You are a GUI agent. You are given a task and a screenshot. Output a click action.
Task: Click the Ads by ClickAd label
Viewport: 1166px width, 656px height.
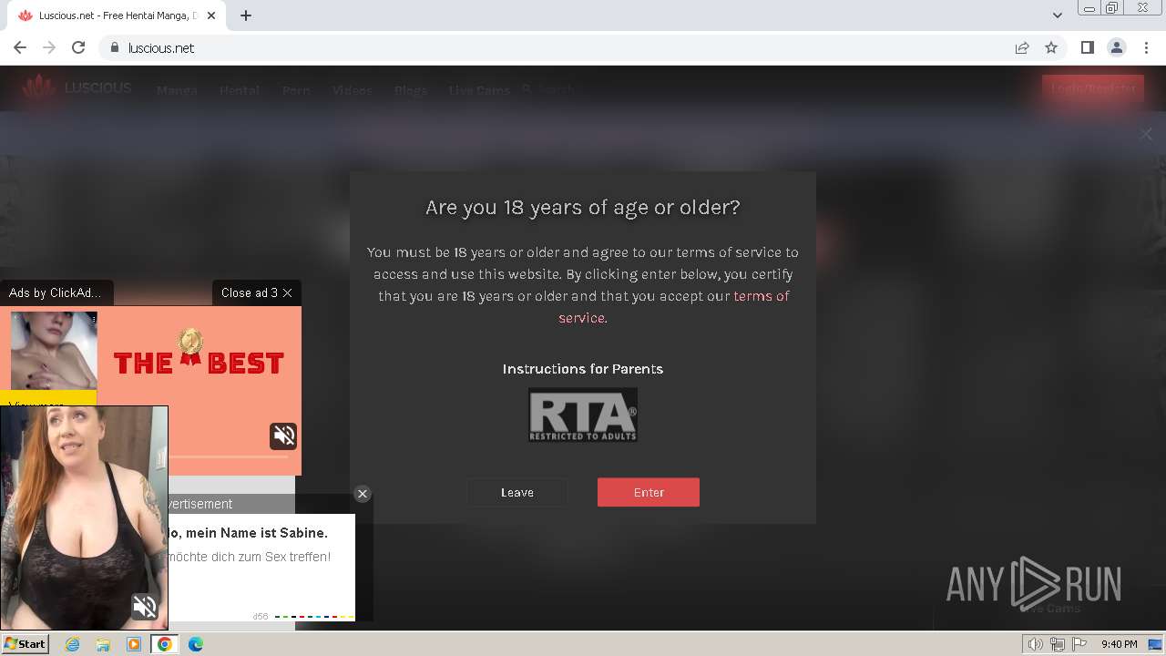[55, 292]
